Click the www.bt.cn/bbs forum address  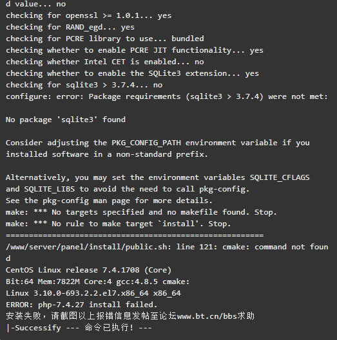207,316
